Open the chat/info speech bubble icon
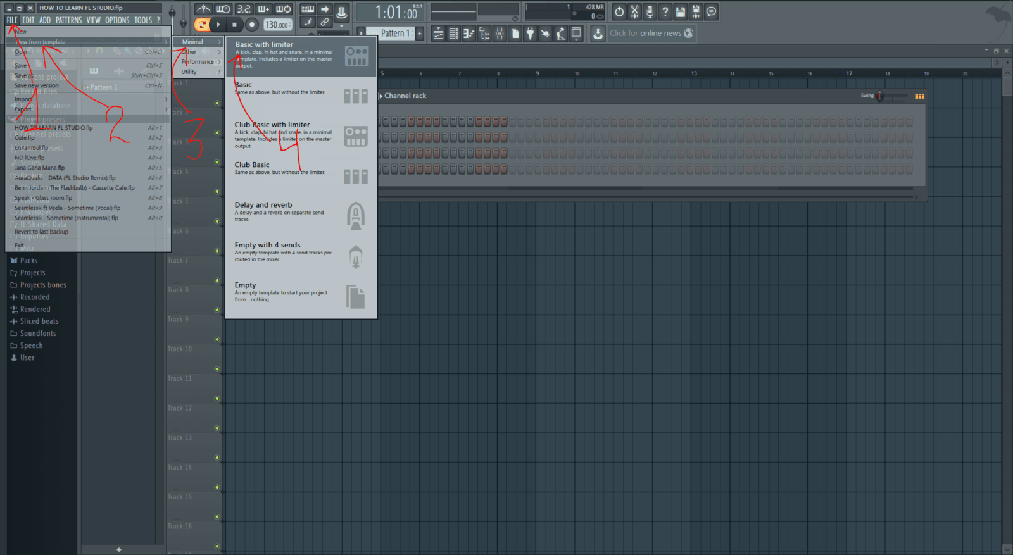This screenshot has height=555, width=1013. click(x=711, y=11)
